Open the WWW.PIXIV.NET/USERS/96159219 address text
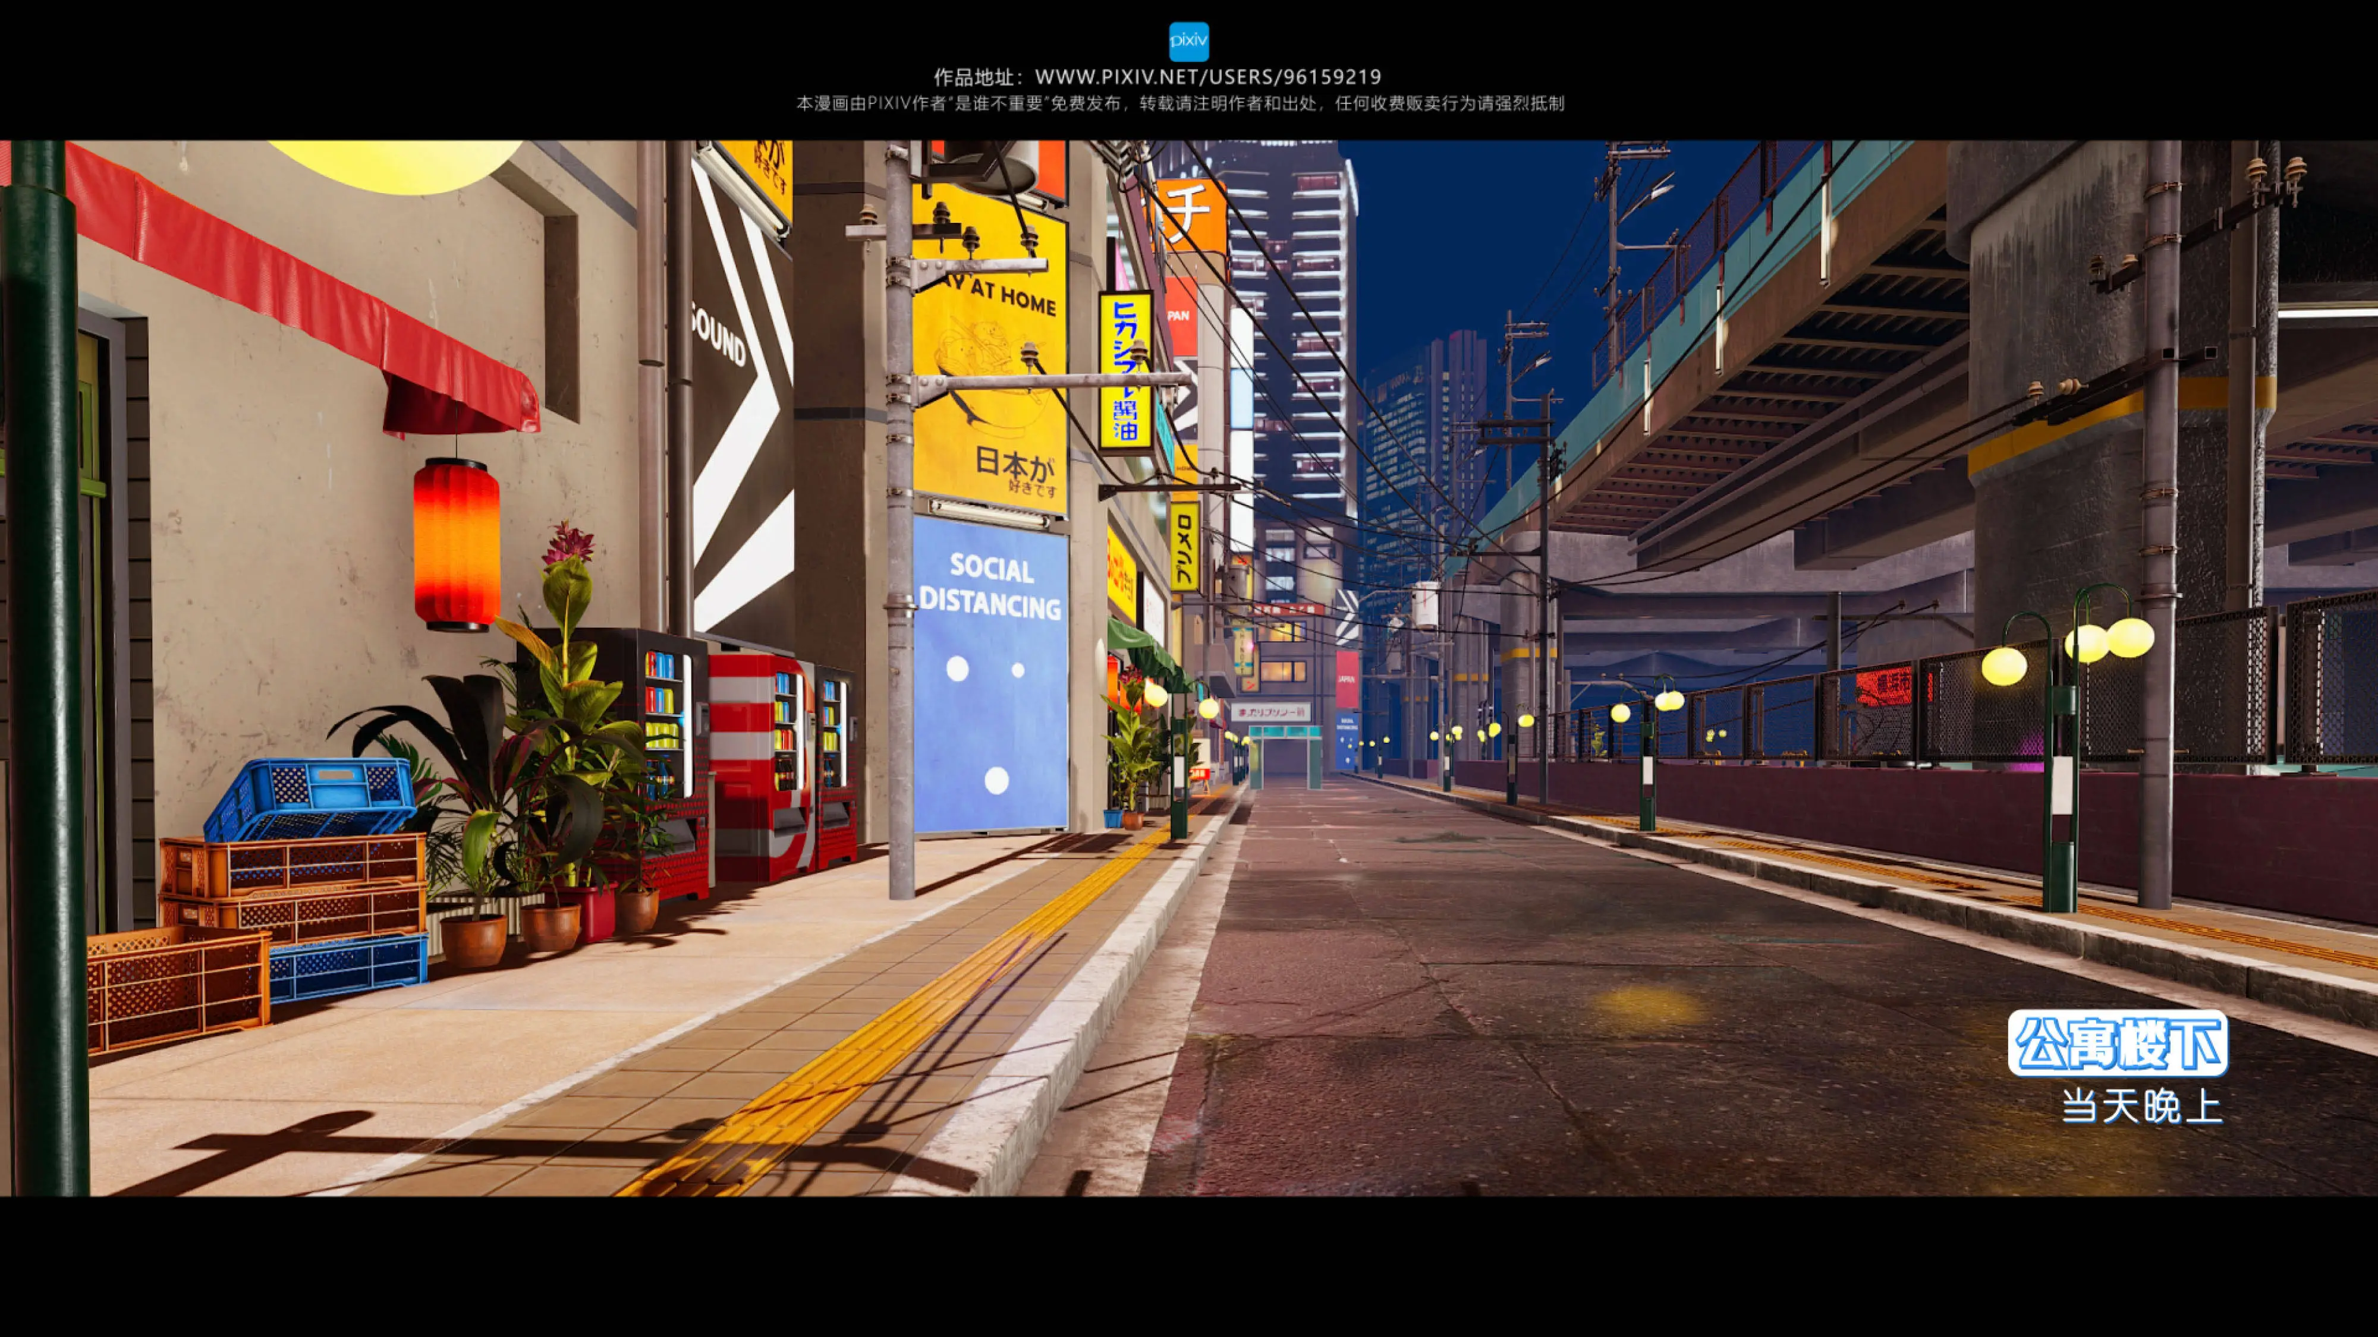Screen dimensions: 2378x1337 pos(1207,77)
